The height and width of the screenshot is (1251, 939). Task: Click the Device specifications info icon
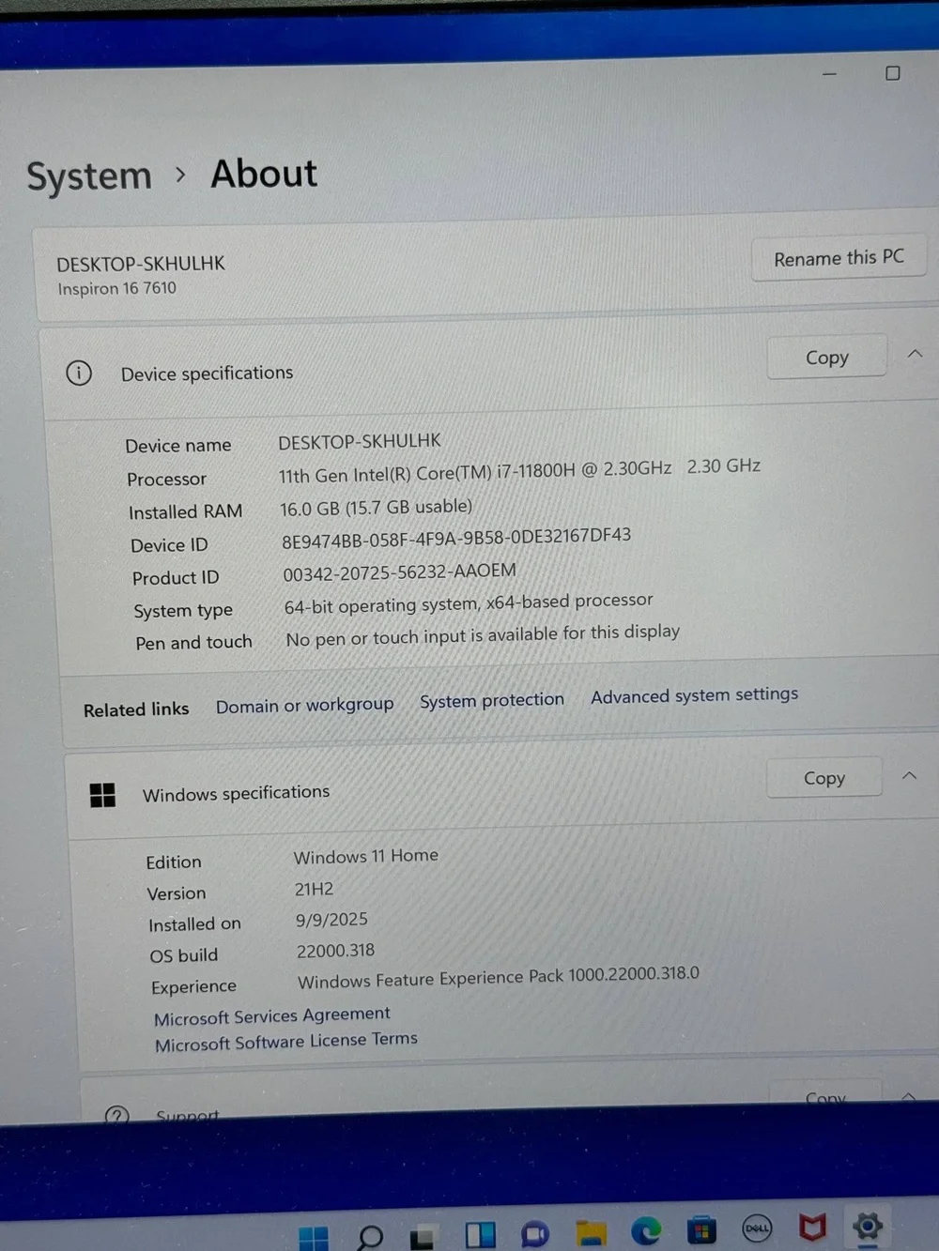coord(79,374)
